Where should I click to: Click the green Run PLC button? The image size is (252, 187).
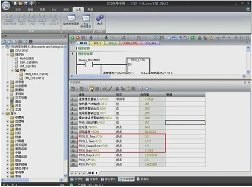click(x=73, y=38)
